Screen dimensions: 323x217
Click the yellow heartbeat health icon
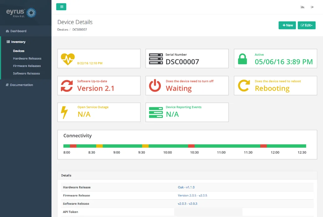(68, 59)
